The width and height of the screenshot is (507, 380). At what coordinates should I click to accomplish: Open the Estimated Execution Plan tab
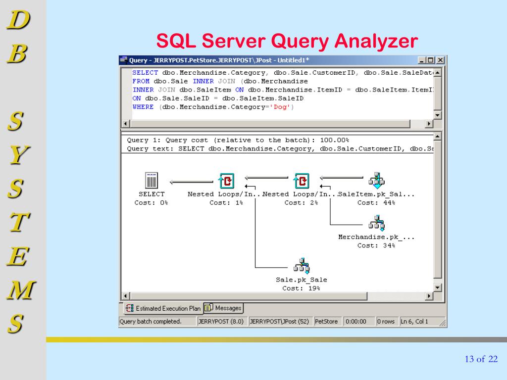pos(163,308)
